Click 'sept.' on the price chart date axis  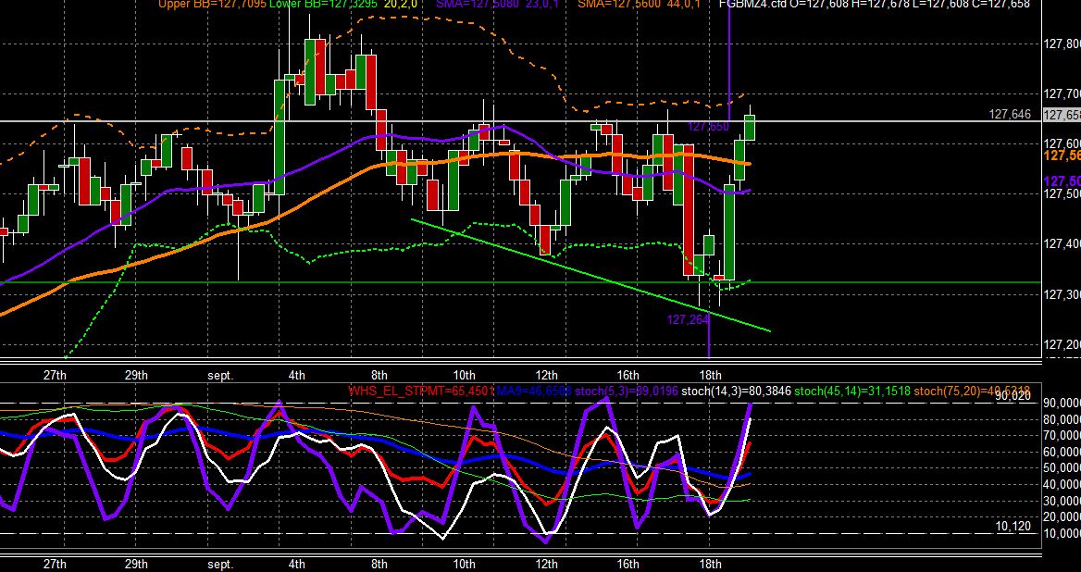click(220, 376)
